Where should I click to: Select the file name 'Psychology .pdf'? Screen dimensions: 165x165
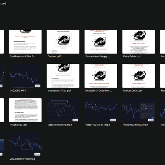(19, 125)
